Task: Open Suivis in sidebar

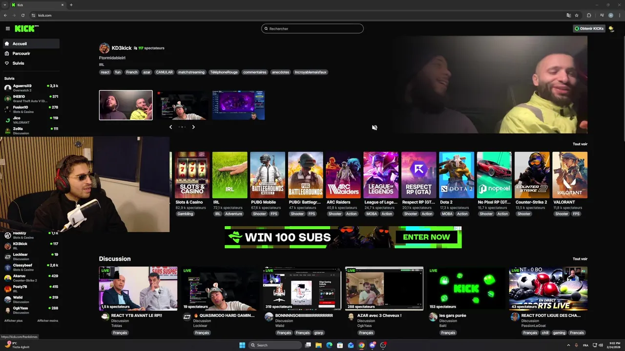Action: pyautogui.click(x=30, y=63)
